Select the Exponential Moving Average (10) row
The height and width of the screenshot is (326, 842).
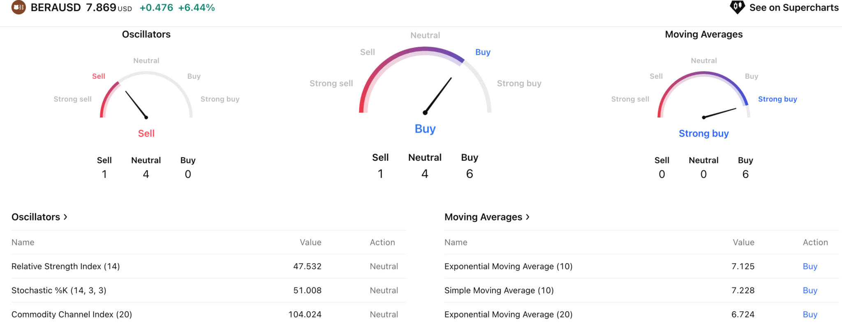[641, 266]
